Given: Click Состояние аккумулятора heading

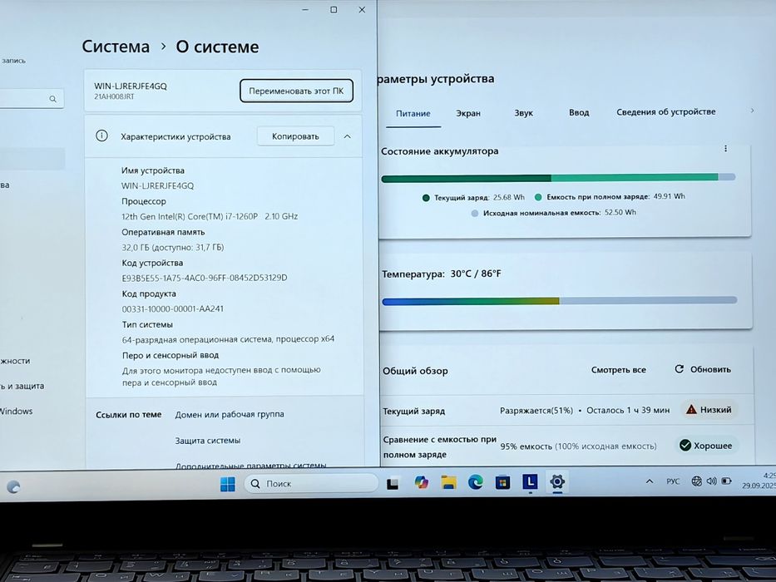Looking at the screenshot, I should coord(439,151).
